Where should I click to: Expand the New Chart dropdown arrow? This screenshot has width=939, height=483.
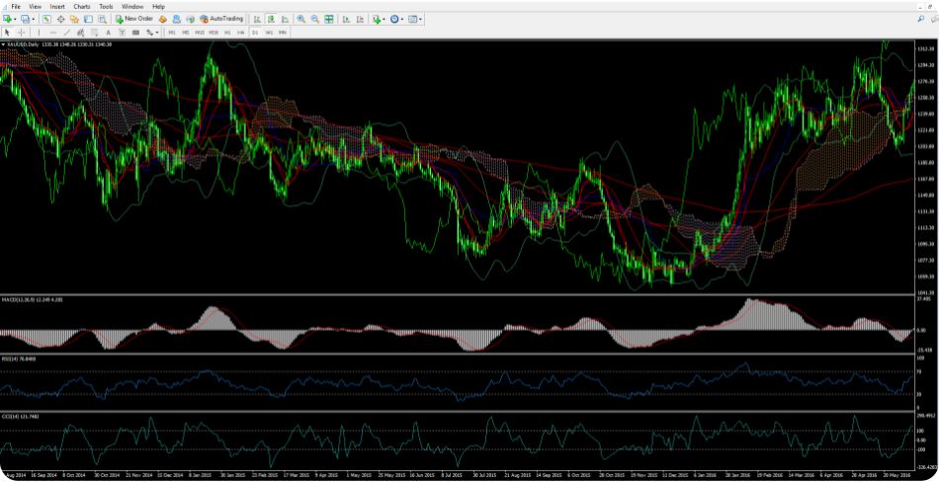pyautogui.click(x=17, y=19)
